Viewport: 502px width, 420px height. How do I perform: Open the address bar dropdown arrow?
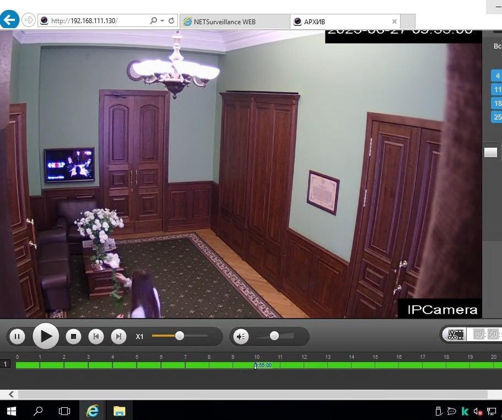[x=163, y=21]
